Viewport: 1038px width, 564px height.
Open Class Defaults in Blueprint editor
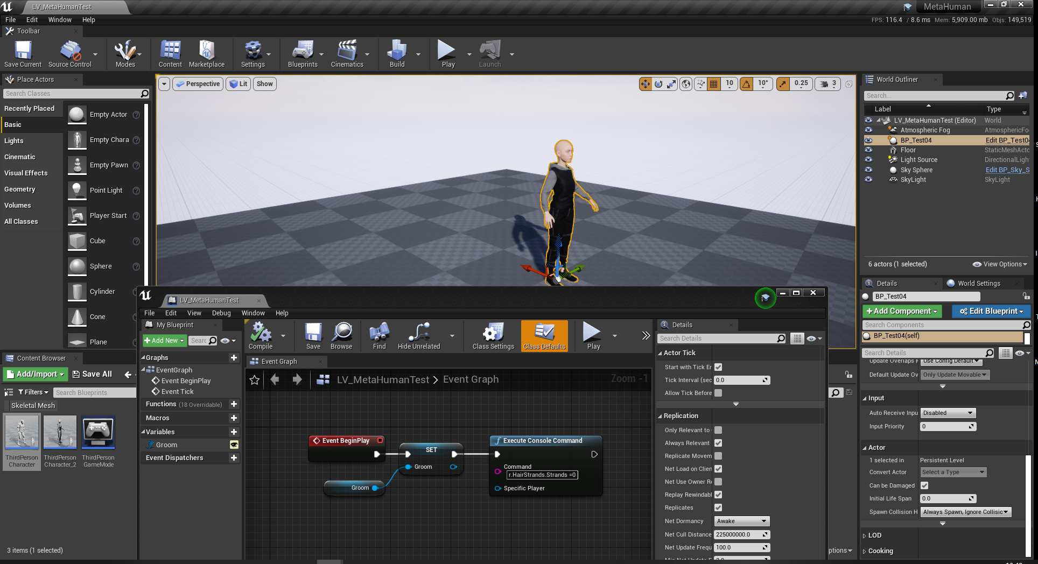tap(544, 336)
